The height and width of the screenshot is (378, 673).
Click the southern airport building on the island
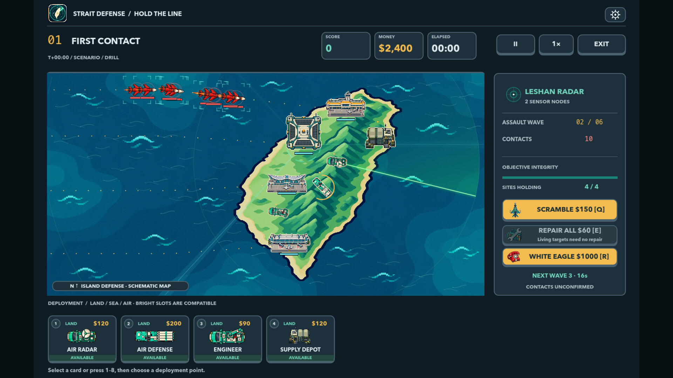click(289, 242)
